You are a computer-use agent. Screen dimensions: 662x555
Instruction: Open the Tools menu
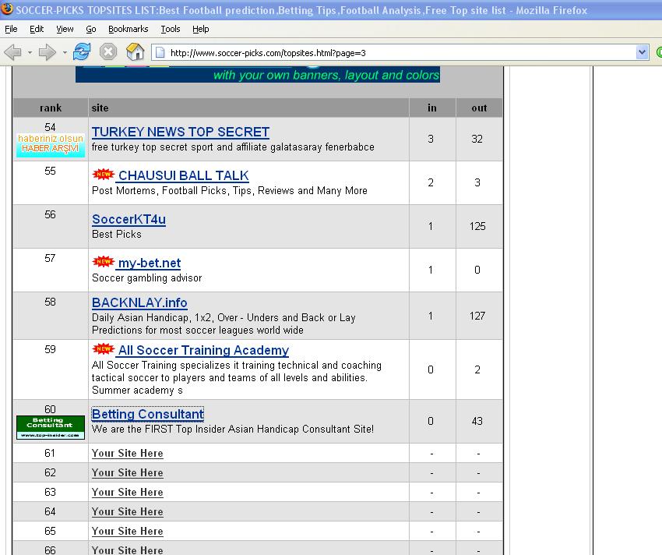point(170,29)
